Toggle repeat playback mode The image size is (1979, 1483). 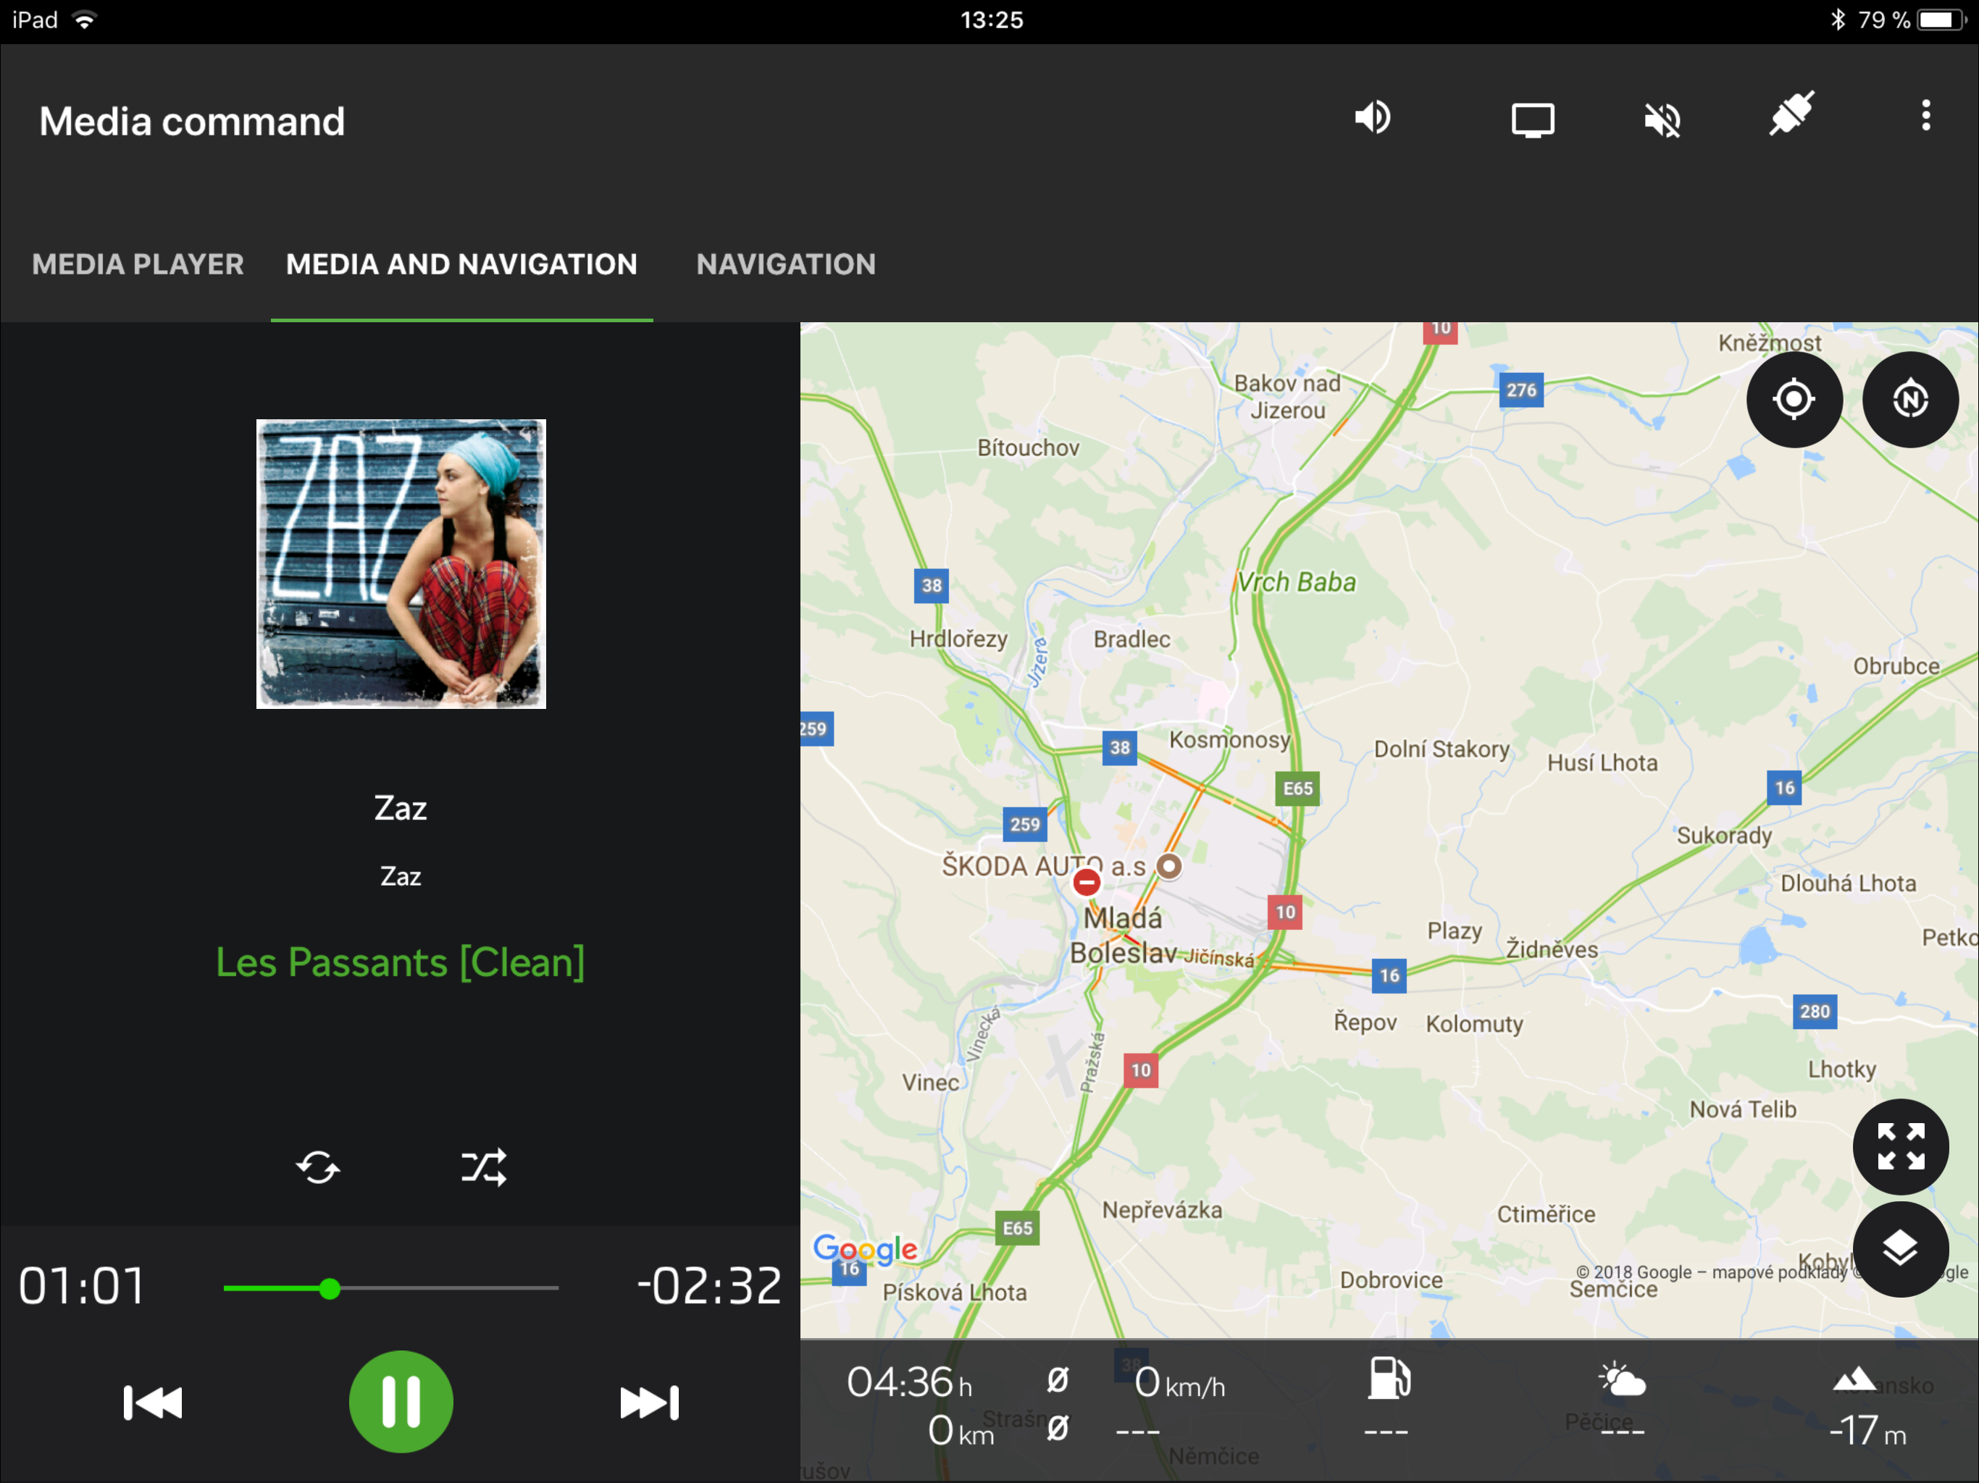317,1167
